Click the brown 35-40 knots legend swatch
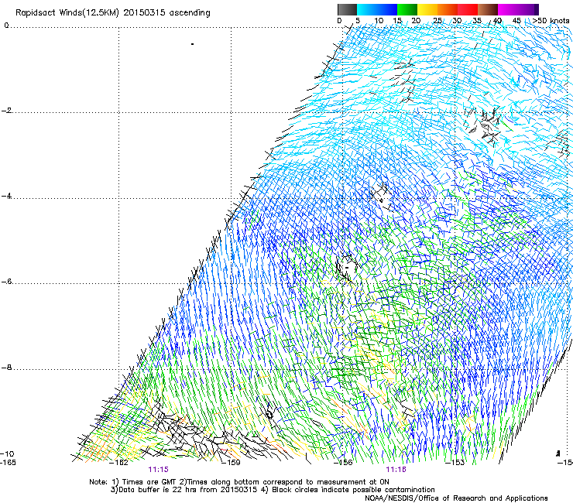 click(488, 9)
